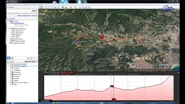This screenshot has width=185, height=104.
Task: Open the Galería de Earth button
Action: click(x=31, y=62)
